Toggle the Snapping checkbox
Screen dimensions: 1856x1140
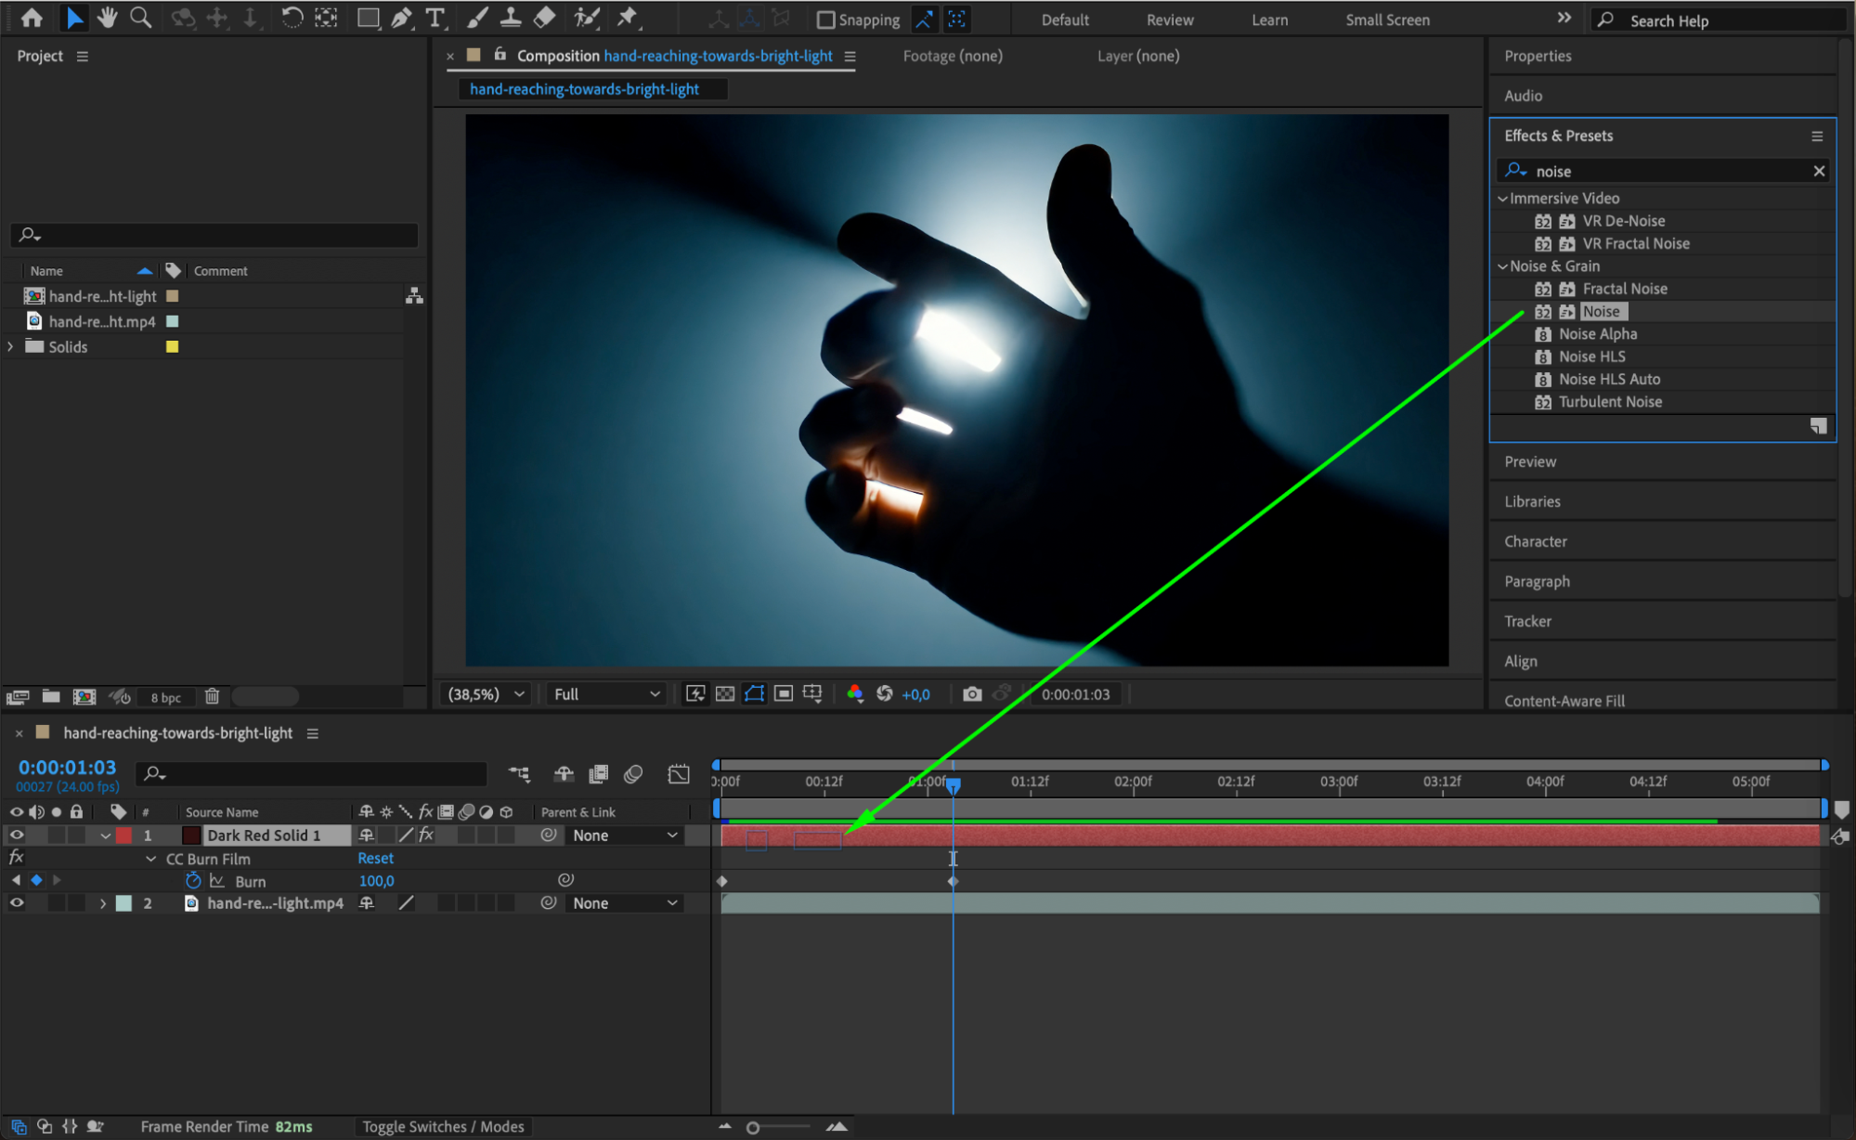tap(825, 19)
